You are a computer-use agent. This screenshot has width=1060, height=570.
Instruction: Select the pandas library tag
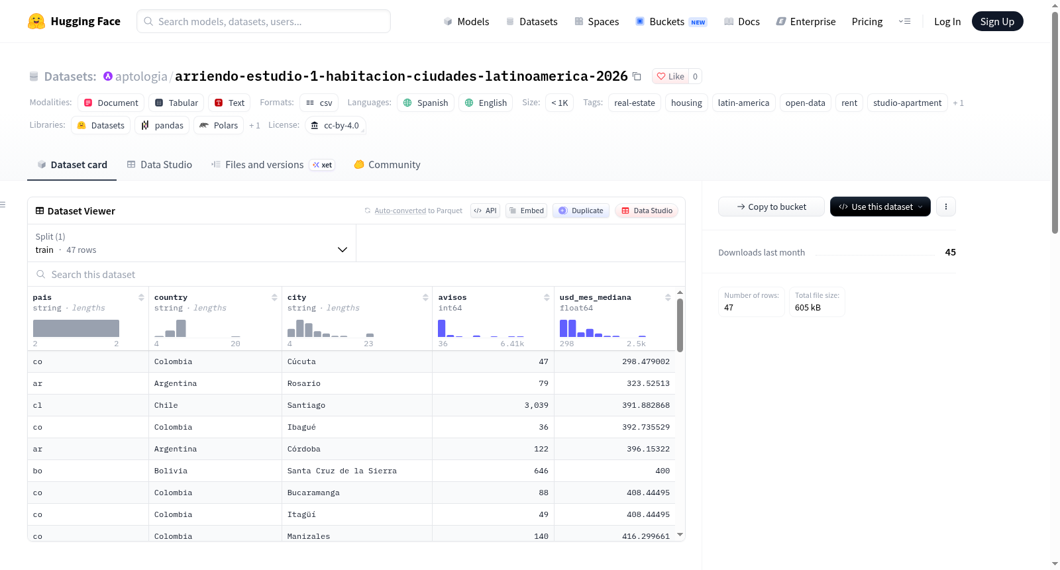(x=162, y=125)
